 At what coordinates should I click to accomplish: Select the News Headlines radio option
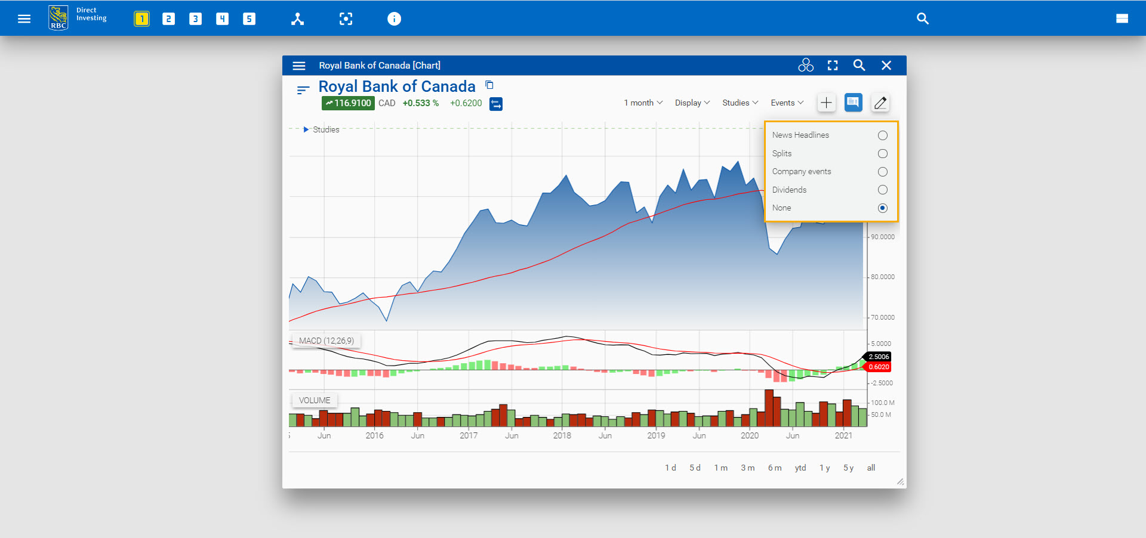click(x=882, y=135)
